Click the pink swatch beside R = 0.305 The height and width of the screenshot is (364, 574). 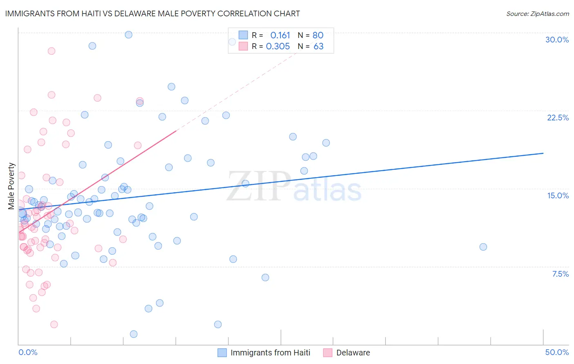[243, 46]
